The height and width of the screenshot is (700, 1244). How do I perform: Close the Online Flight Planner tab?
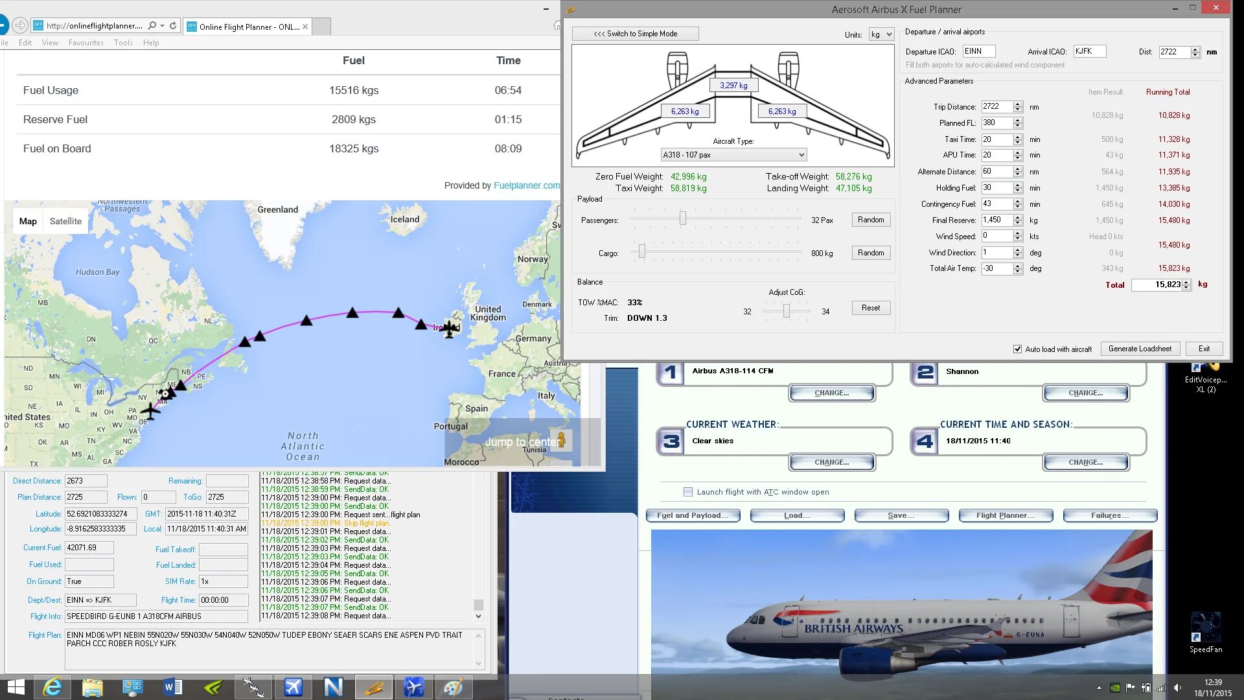pos(305,27)
